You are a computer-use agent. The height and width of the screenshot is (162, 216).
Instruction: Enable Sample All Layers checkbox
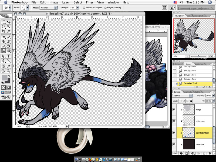tap(84, 8)
